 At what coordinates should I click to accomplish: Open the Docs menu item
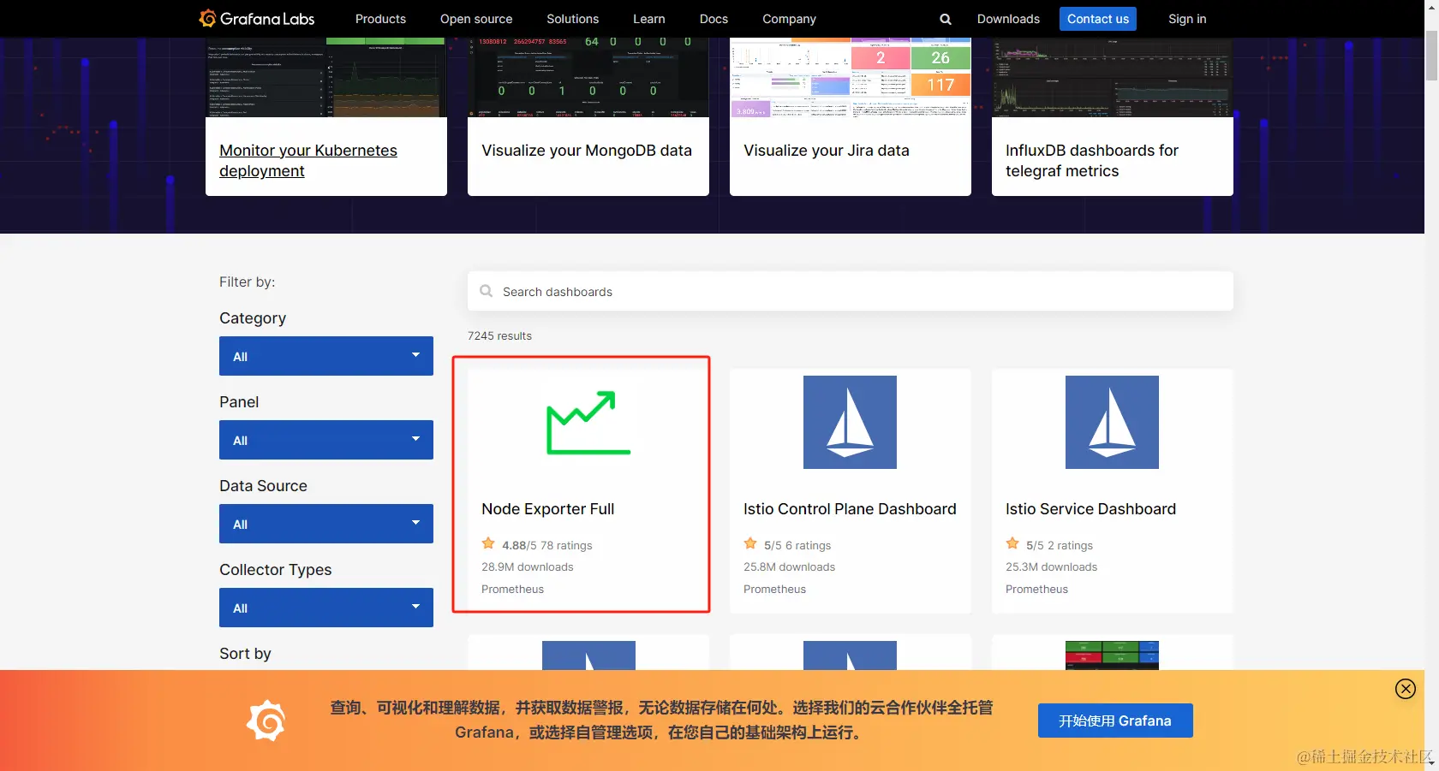[x=714, y=19]
